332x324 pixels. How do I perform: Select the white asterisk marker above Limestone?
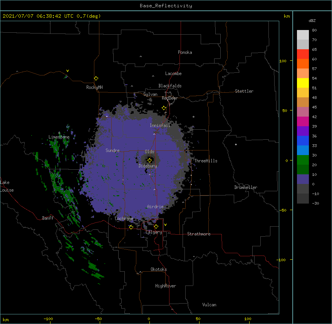(59, 133)
